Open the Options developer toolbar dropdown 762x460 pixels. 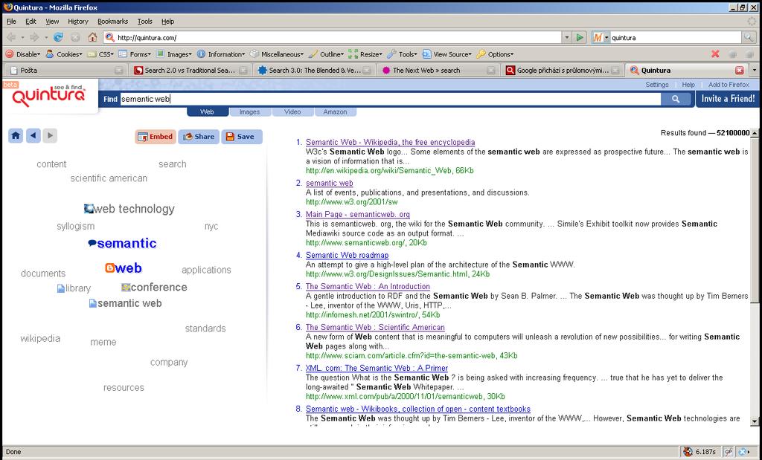pyautogui.click(x=495, y=54)
